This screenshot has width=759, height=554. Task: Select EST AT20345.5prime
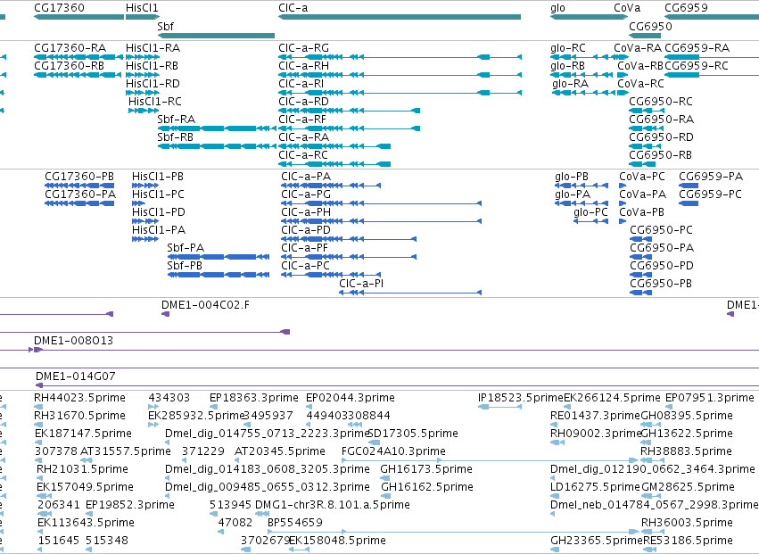tap(280, 451)
